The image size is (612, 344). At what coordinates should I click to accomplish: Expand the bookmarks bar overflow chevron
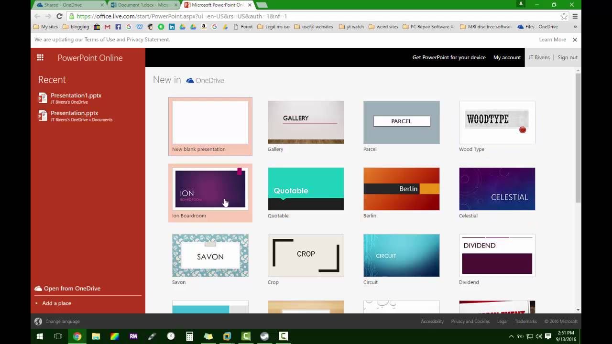click(575, 27)
